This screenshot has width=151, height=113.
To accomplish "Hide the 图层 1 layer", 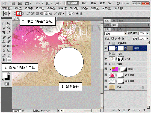I will (x=106, y=69).
